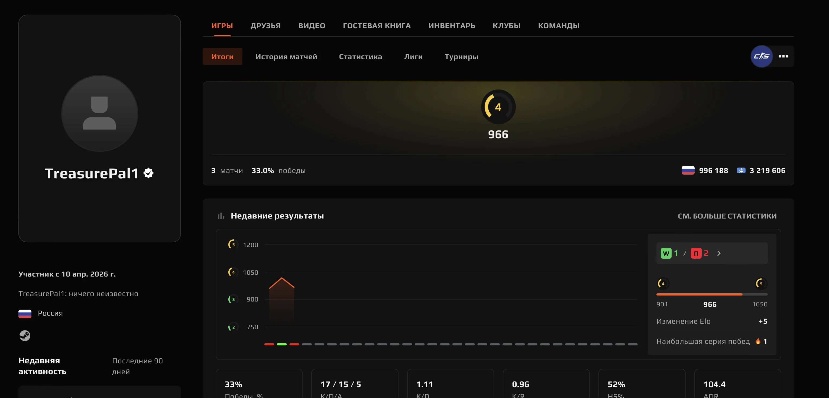The height and width of the screenshot is (398, 829).
Task: Click the red П losses badge
Action: [696, 253]
